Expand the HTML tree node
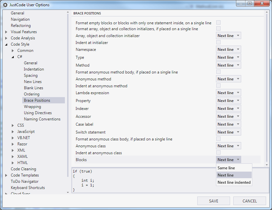 (13, 163)
